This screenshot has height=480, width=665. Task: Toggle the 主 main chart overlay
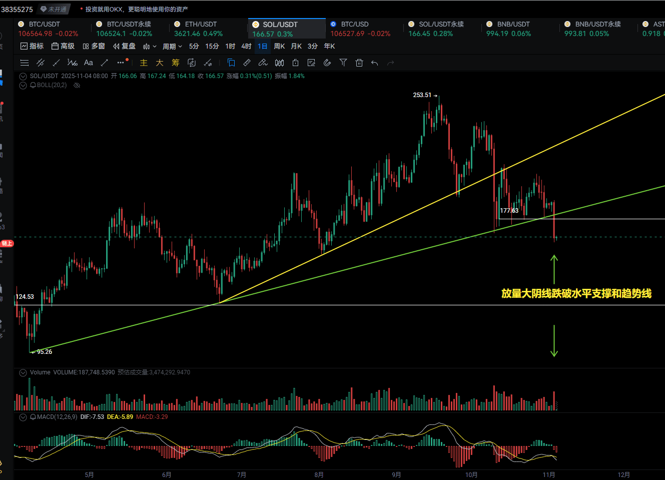144,63
